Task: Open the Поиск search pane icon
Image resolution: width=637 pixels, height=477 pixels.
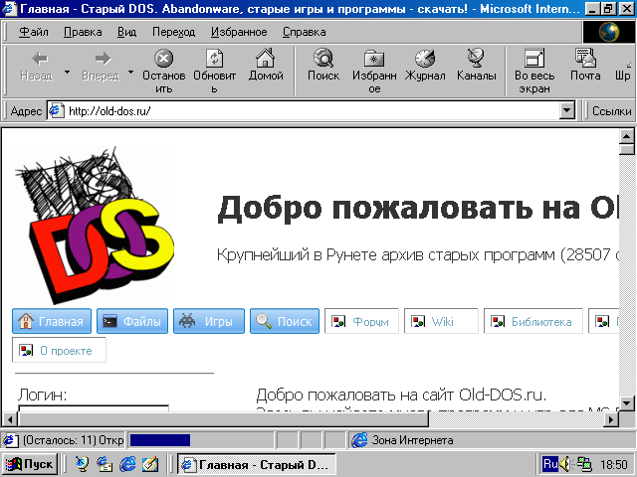Action: click(x=323, y=67)
